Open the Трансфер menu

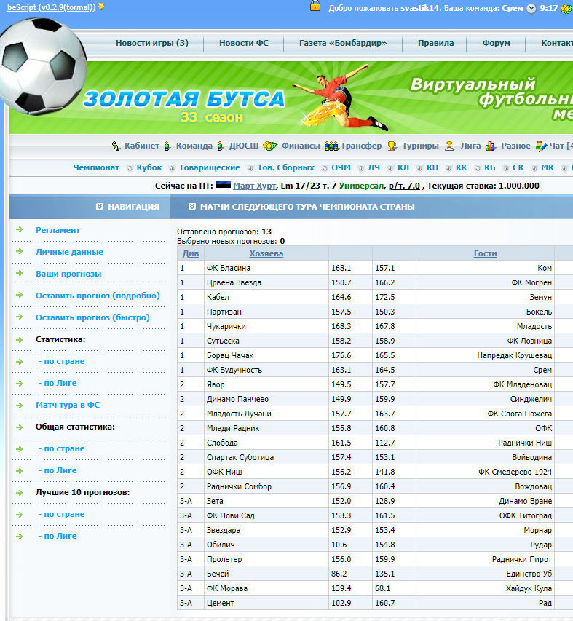pyautogui.click(x=361, y=146)
